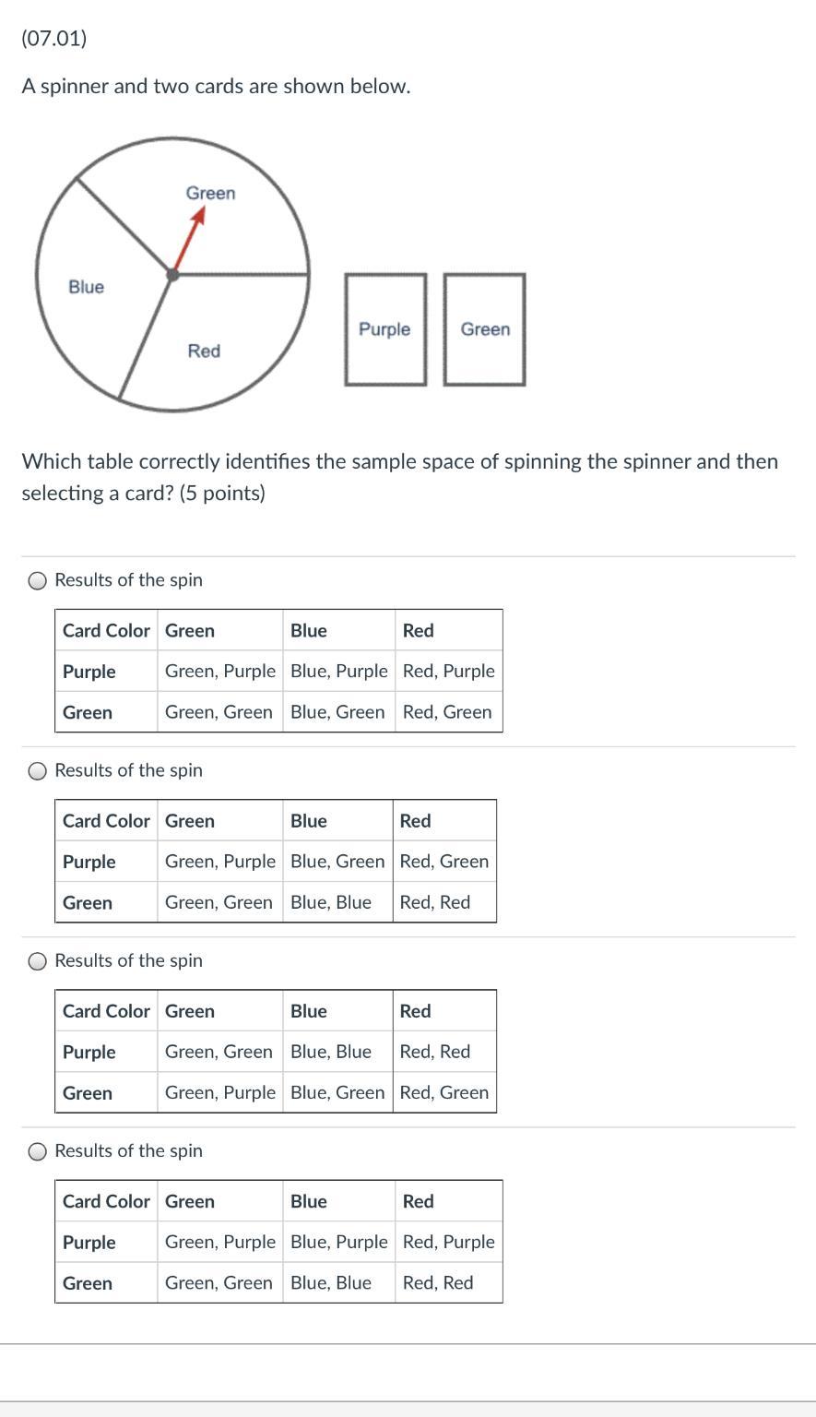Click the Green section label on spinner
The image size is (816, 1417).
click(x=210, y=193)
